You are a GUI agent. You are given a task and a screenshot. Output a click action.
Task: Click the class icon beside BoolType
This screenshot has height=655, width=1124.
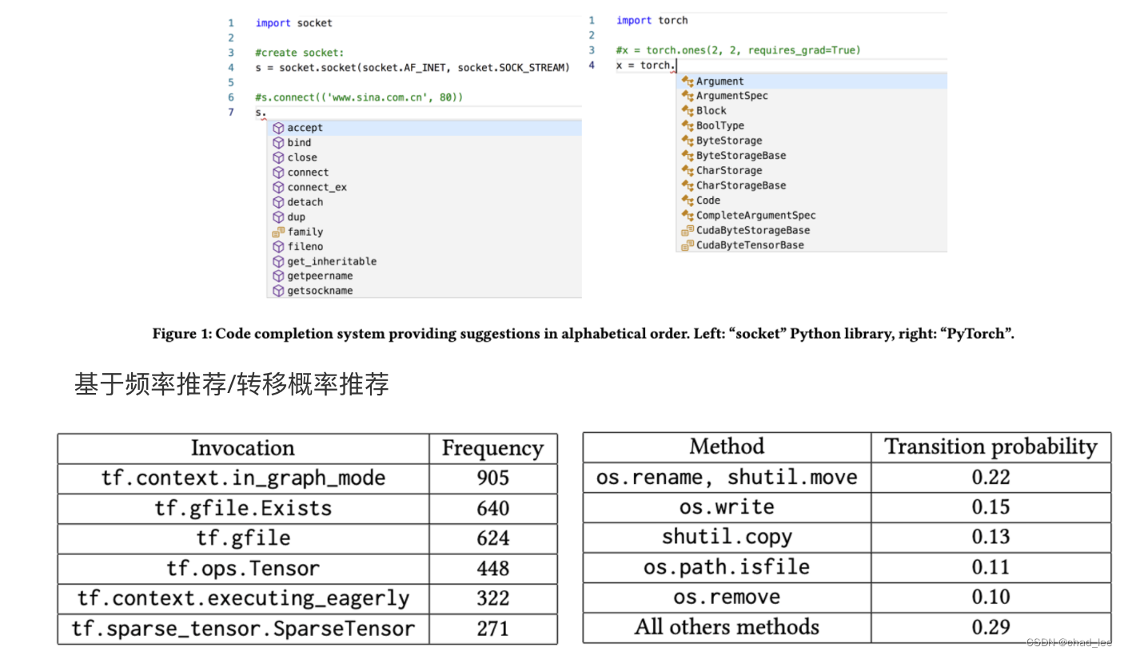[688, 125]
